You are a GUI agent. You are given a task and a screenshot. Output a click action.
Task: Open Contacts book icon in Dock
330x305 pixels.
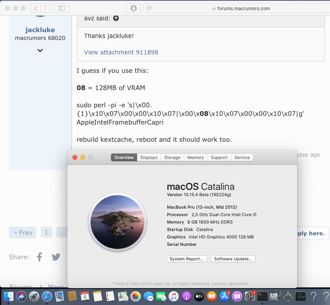pos(72,296)
